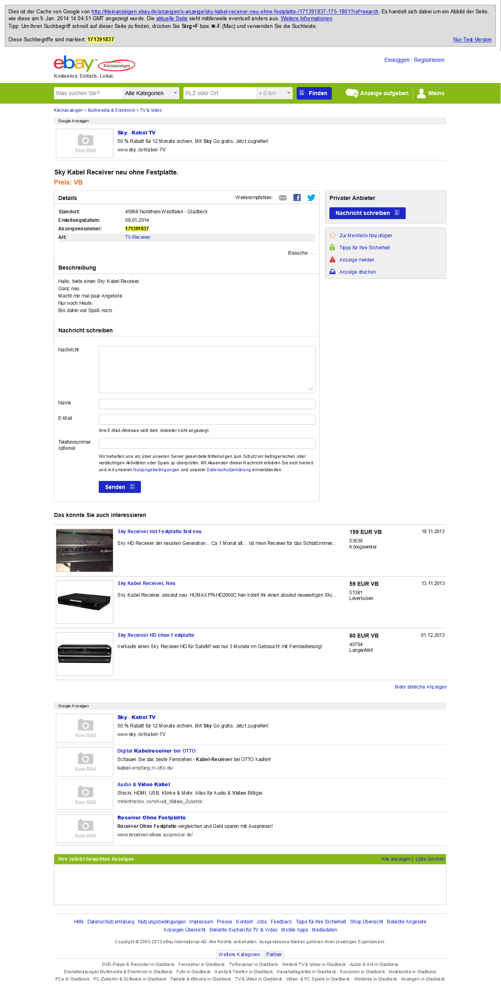Click Nachricht schreiben button in sidebar

[x=367, y=213]
